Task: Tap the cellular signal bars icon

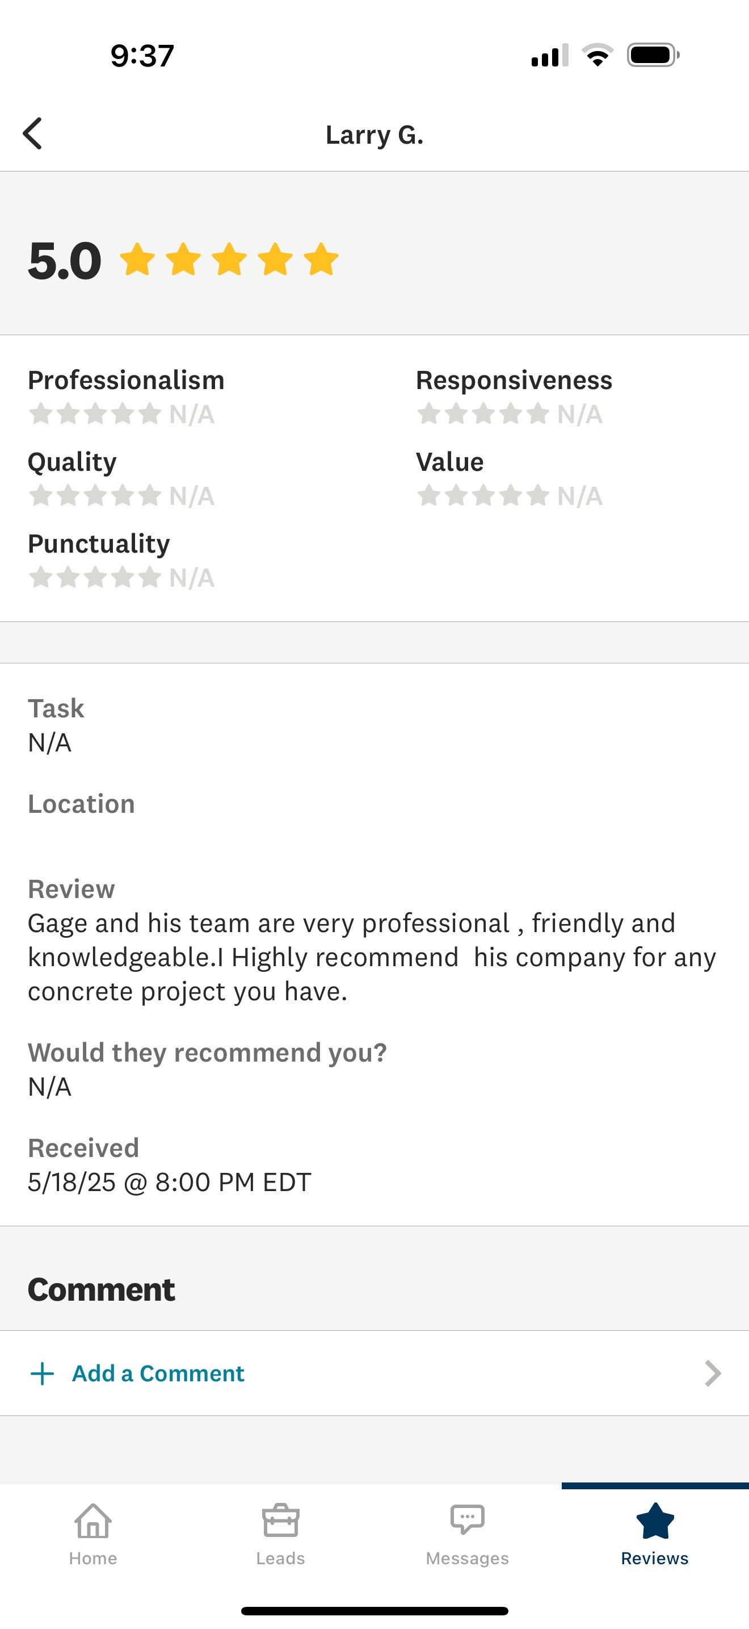Action: click(549, 55)
